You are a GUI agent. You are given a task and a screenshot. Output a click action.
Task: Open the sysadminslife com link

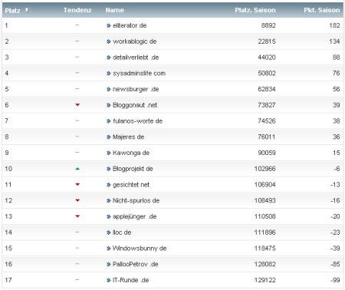tap(139, 74)
